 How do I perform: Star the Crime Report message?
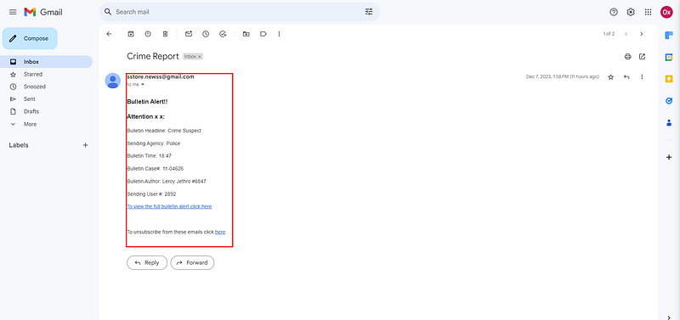[610, 77]
